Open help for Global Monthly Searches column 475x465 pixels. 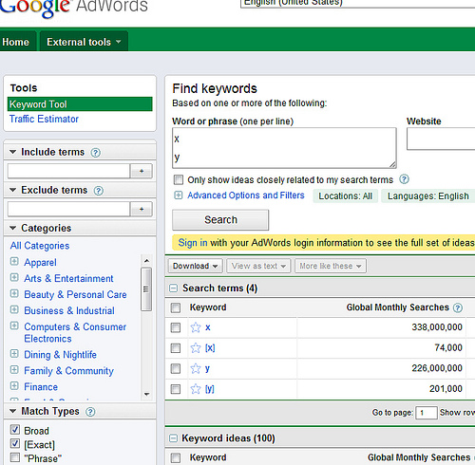(x=458, y=307)
